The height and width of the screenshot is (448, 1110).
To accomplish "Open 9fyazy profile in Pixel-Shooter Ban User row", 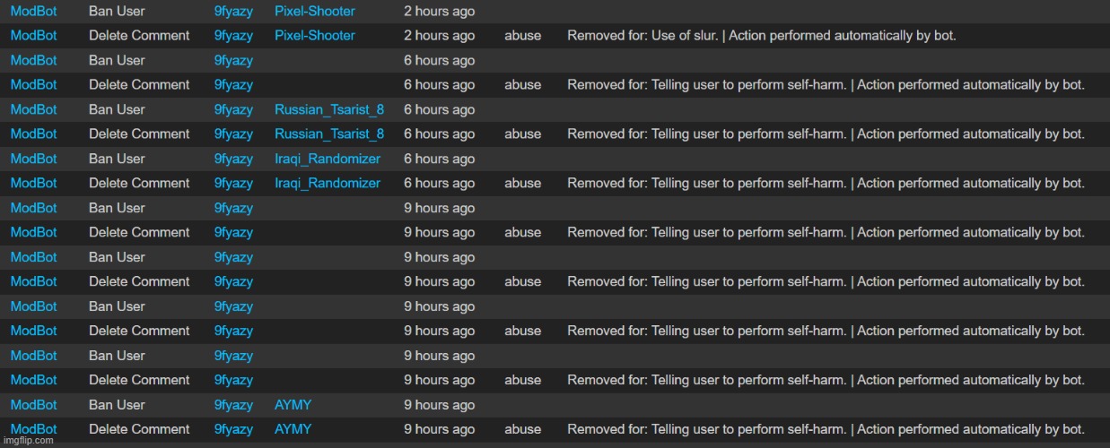I will 233,12.
